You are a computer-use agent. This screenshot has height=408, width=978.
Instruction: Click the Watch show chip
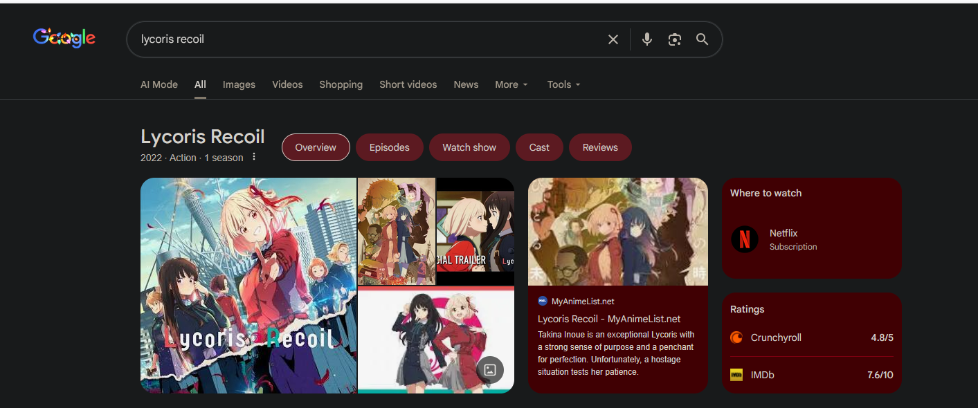[x=469, y=147]
